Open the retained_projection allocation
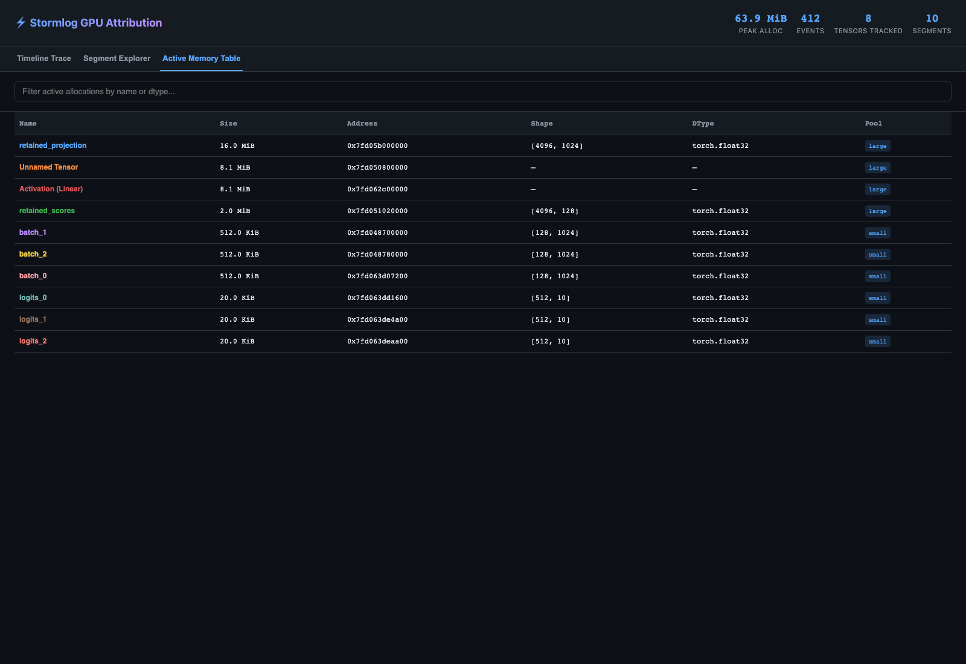 pos(53,145)
